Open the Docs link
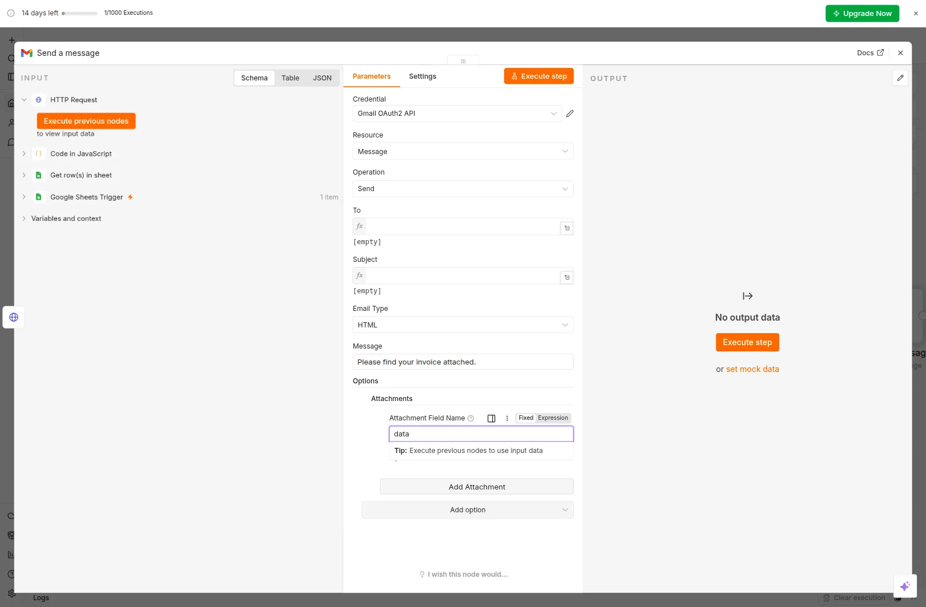The height and width of the screenshot is (607, 926). point(870,53)
